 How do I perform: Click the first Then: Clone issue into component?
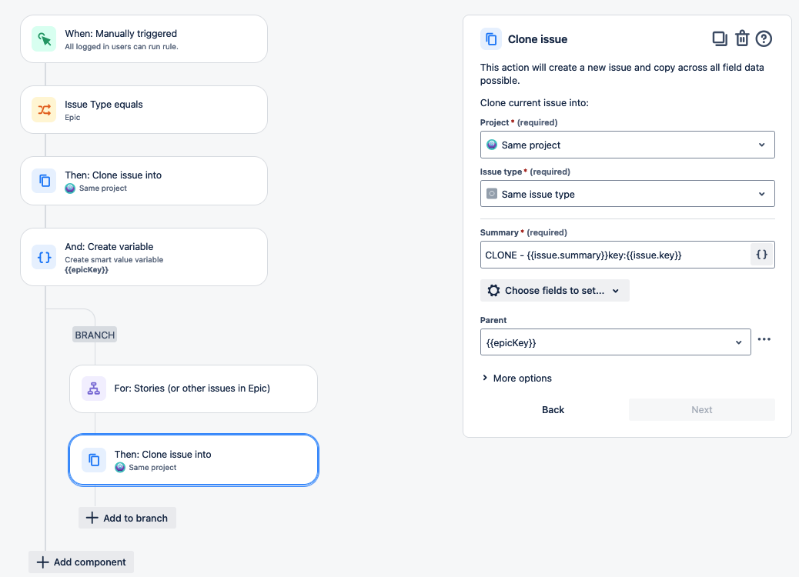point(144,180)
